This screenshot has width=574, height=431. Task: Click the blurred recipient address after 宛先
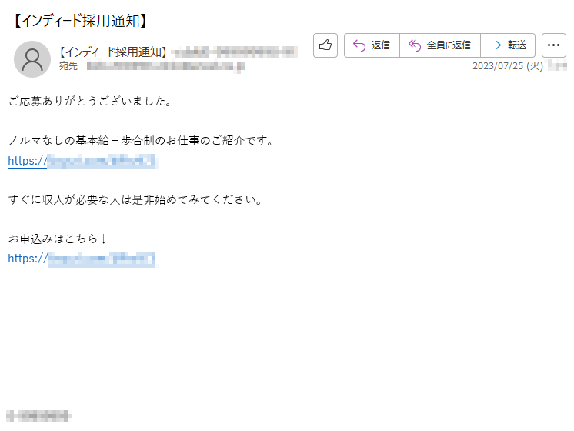click(x=165, y=66)
